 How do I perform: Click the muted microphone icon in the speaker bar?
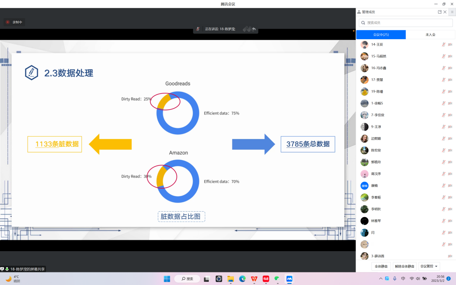coord(198,29)
